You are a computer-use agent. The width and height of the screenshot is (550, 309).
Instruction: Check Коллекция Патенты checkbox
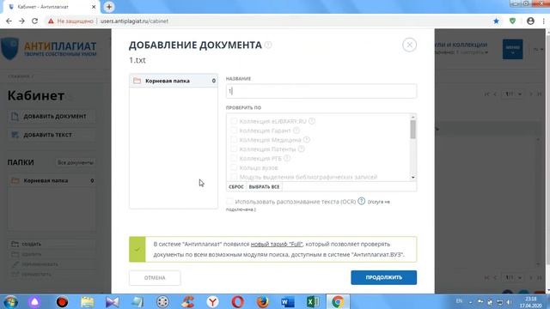pos(234,148)
